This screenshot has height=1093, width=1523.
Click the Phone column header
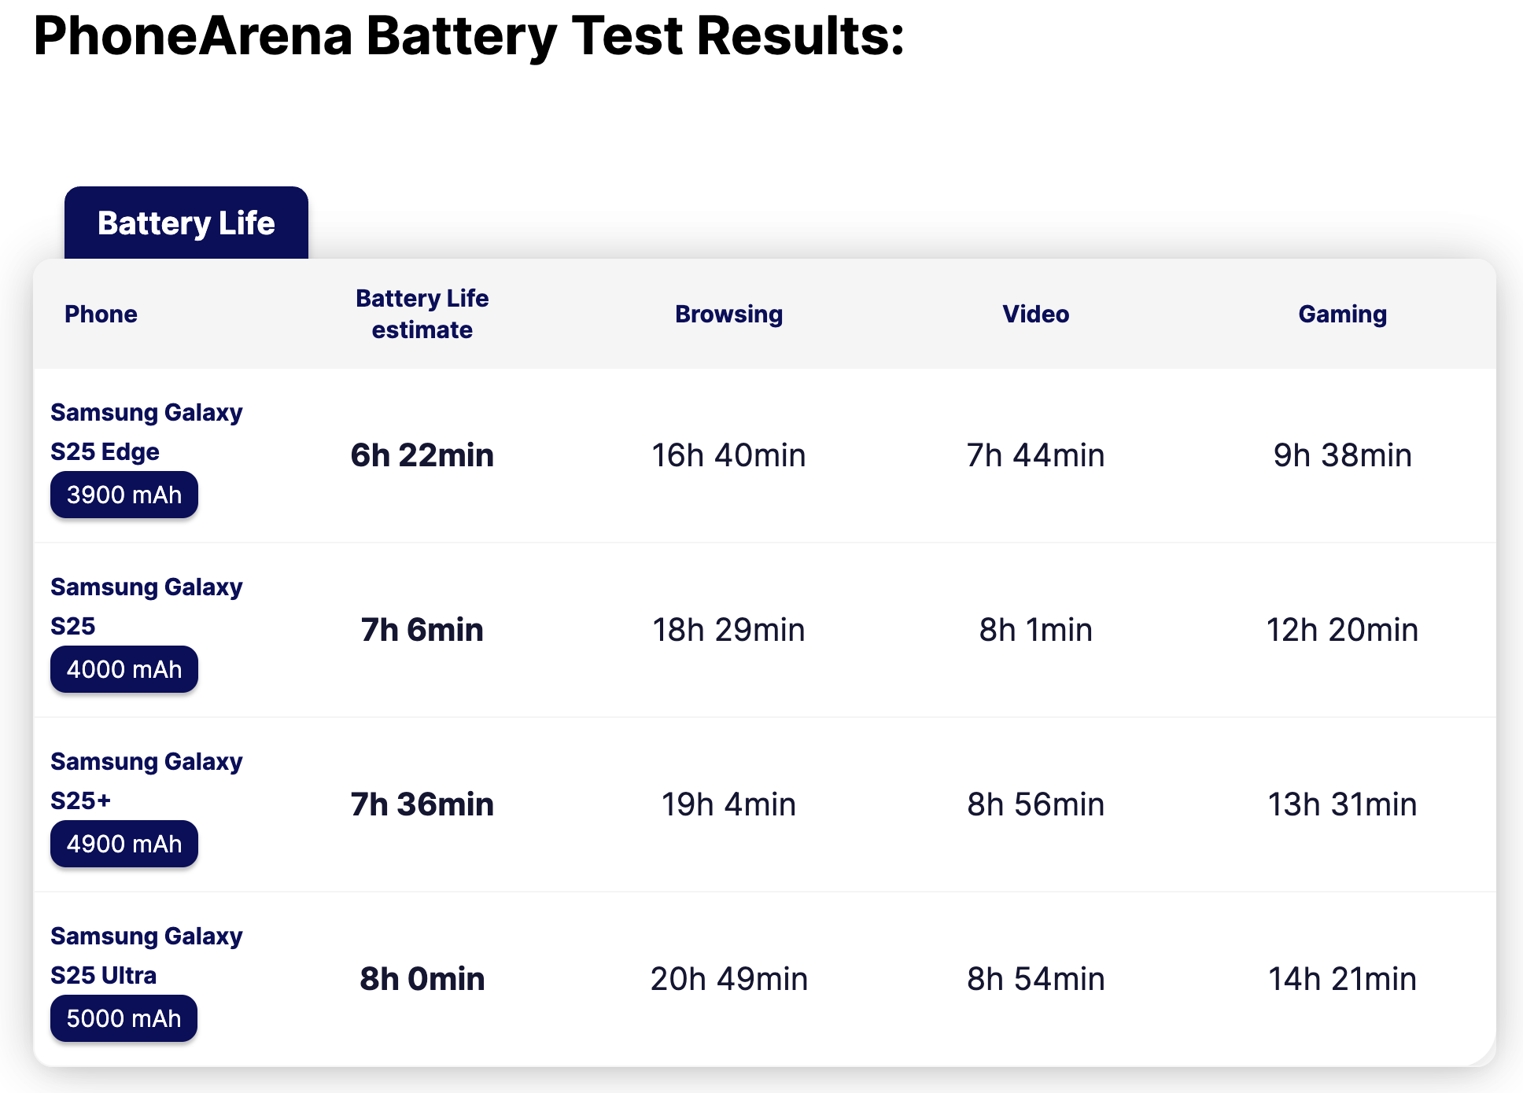tap(101, 315)
